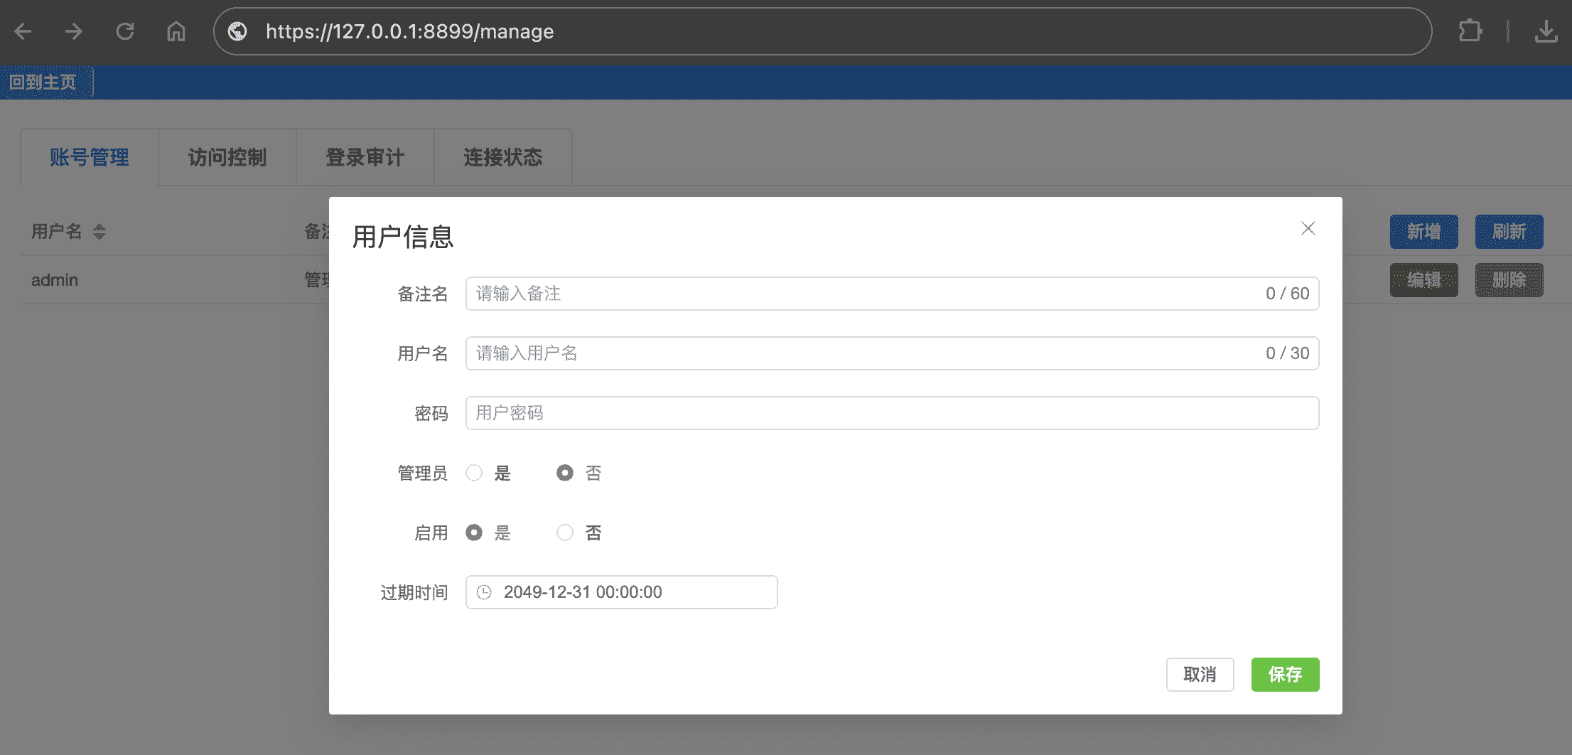The height and width of the screenshot is (755, 1572).
Task: Open the browser home icon
Action: [176, 31]
